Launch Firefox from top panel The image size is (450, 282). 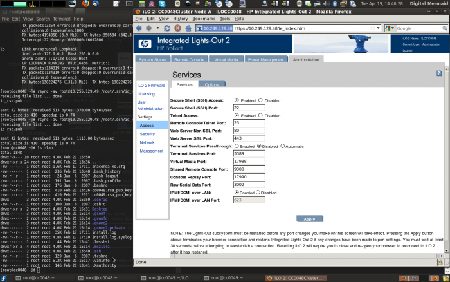(85, 3)
